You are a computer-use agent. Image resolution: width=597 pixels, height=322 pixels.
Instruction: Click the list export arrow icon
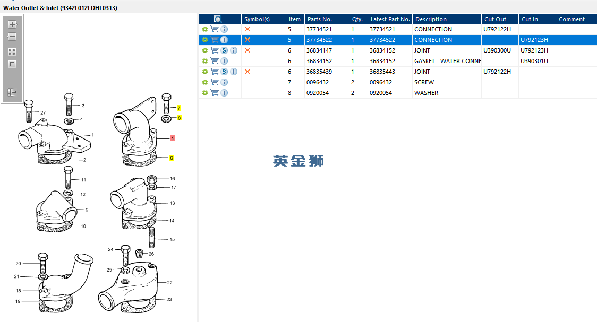click(12, 92)
